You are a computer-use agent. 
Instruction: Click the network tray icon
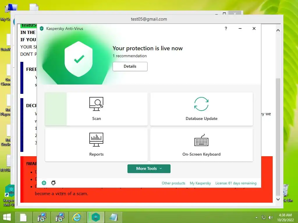(x=264, y=217)
